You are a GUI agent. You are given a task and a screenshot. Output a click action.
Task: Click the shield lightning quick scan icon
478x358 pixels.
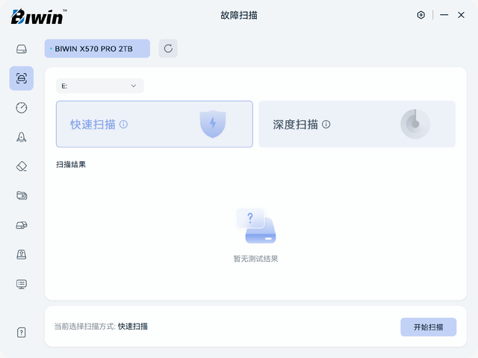point(213,124)
